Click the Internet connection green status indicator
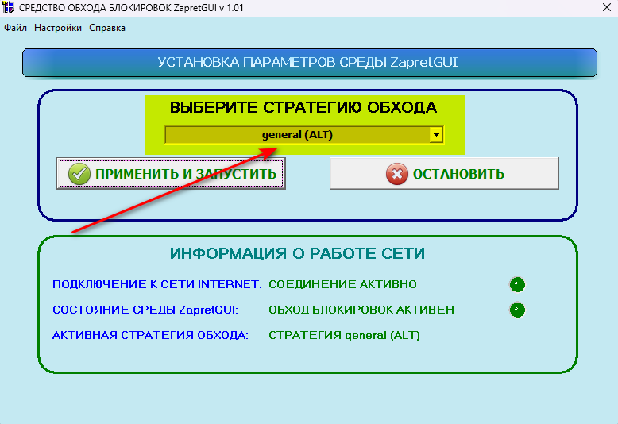The image size is (618, 424). [x=517, y=284]
